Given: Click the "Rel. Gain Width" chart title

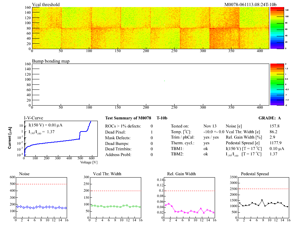Looking at the screenshot, I should point(181,174).
